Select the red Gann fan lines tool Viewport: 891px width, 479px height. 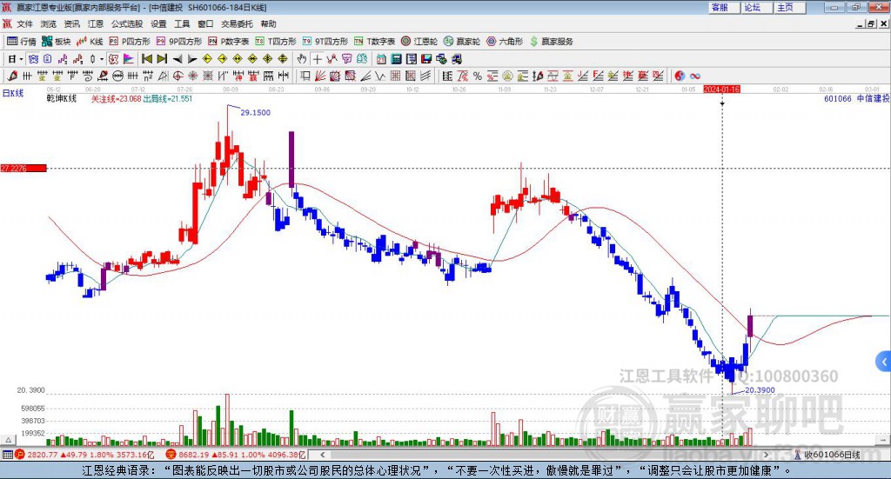[x=320, y=76]
